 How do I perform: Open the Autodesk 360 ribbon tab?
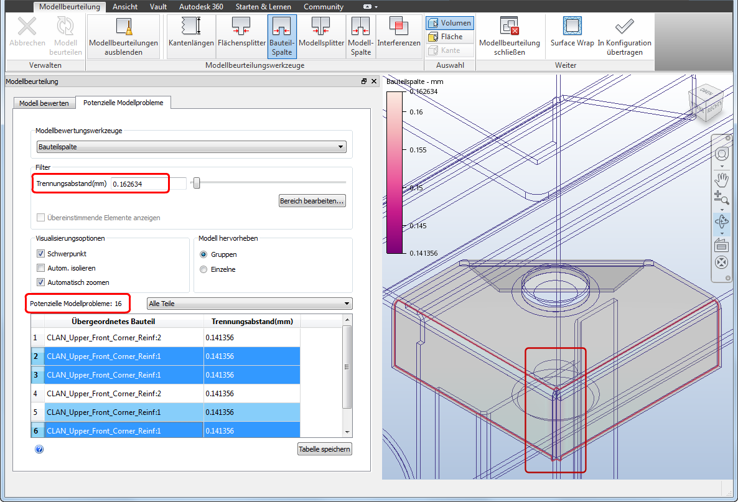coord(201,7)
